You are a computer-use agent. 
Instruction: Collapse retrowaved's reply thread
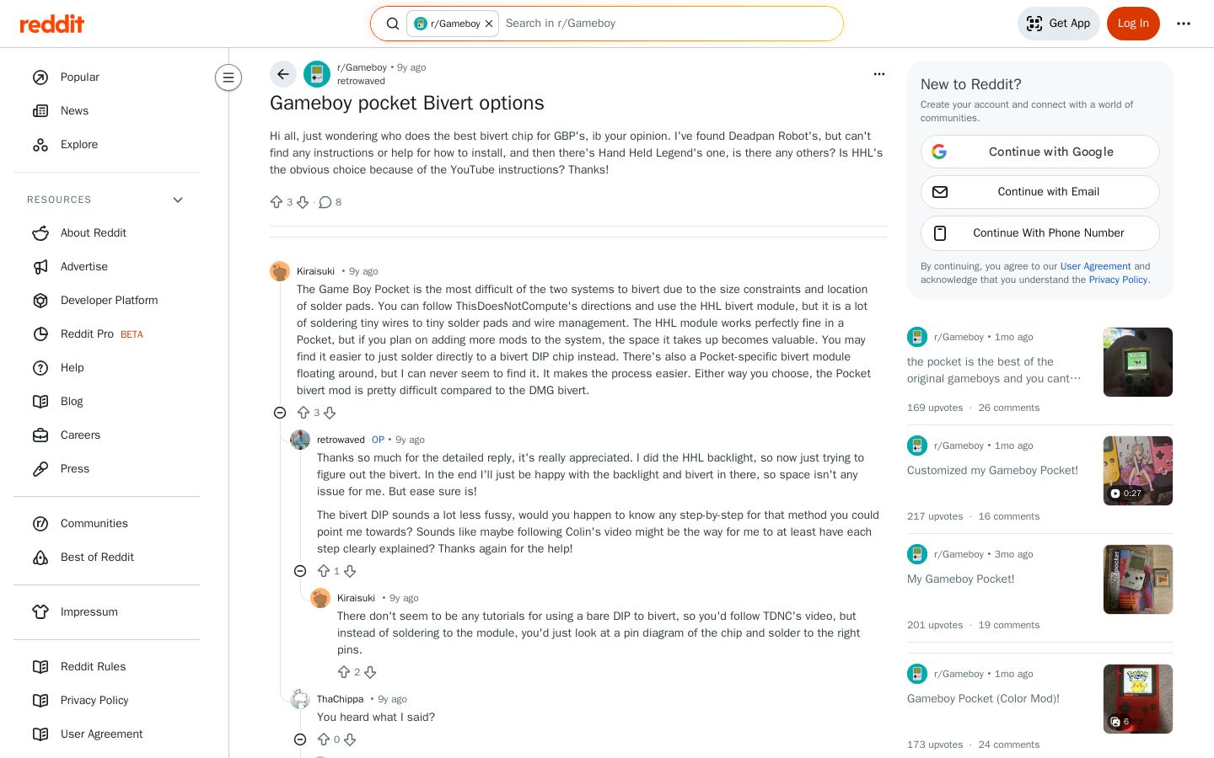pos(300,571)
